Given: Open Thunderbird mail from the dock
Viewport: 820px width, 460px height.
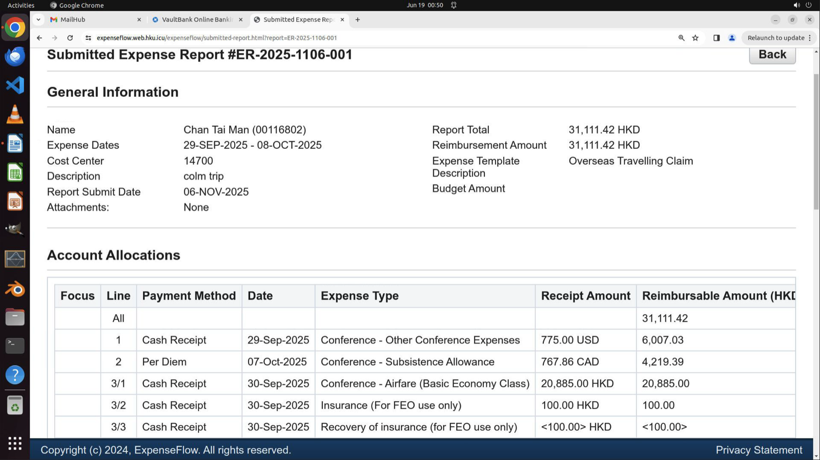Looking at the screenshot, I should click(15, 56).
